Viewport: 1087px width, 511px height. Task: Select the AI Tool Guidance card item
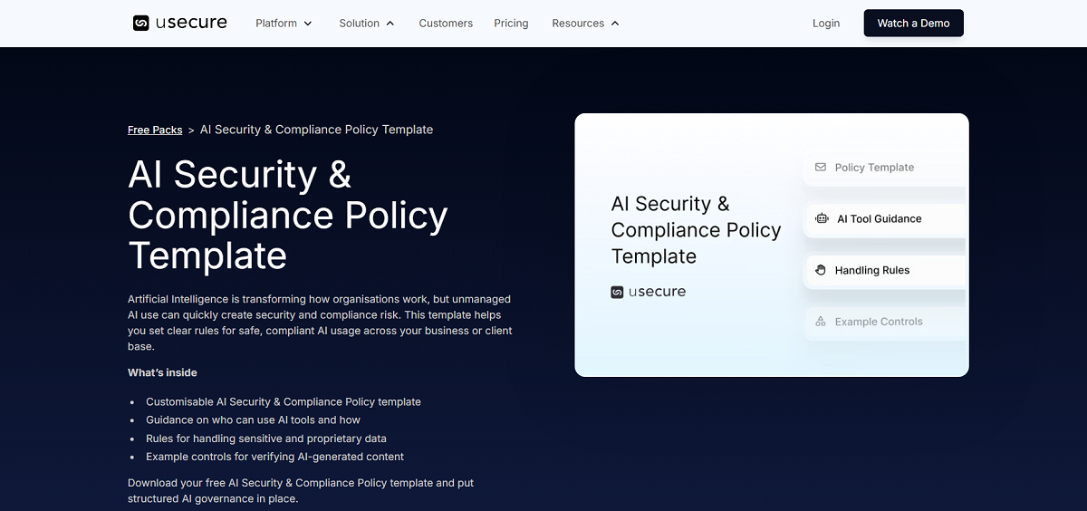885,218
